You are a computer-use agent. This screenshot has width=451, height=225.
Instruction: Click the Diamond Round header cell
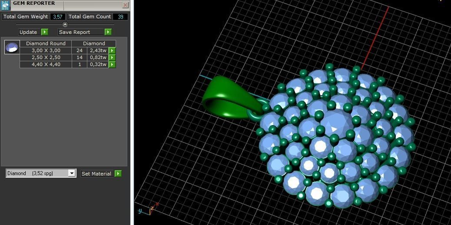[46, 43]
